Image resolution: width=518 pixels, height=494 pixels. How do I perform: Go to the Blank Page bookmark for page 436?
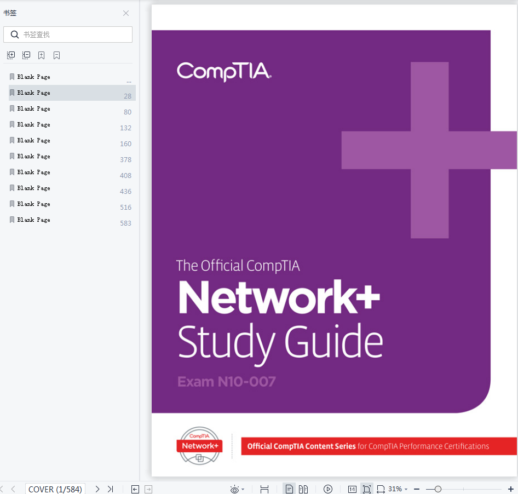coord(72,188)
